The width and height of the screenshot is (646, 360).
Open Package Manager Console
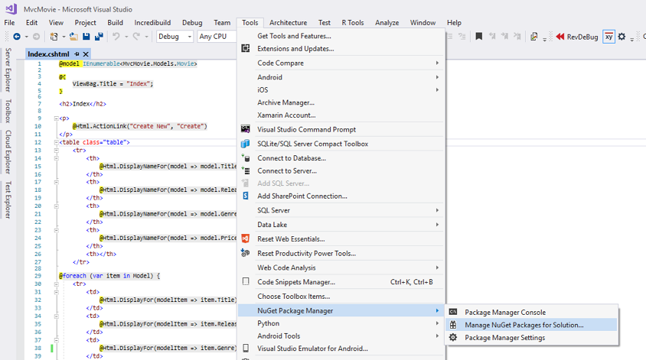tap(504, 312)
